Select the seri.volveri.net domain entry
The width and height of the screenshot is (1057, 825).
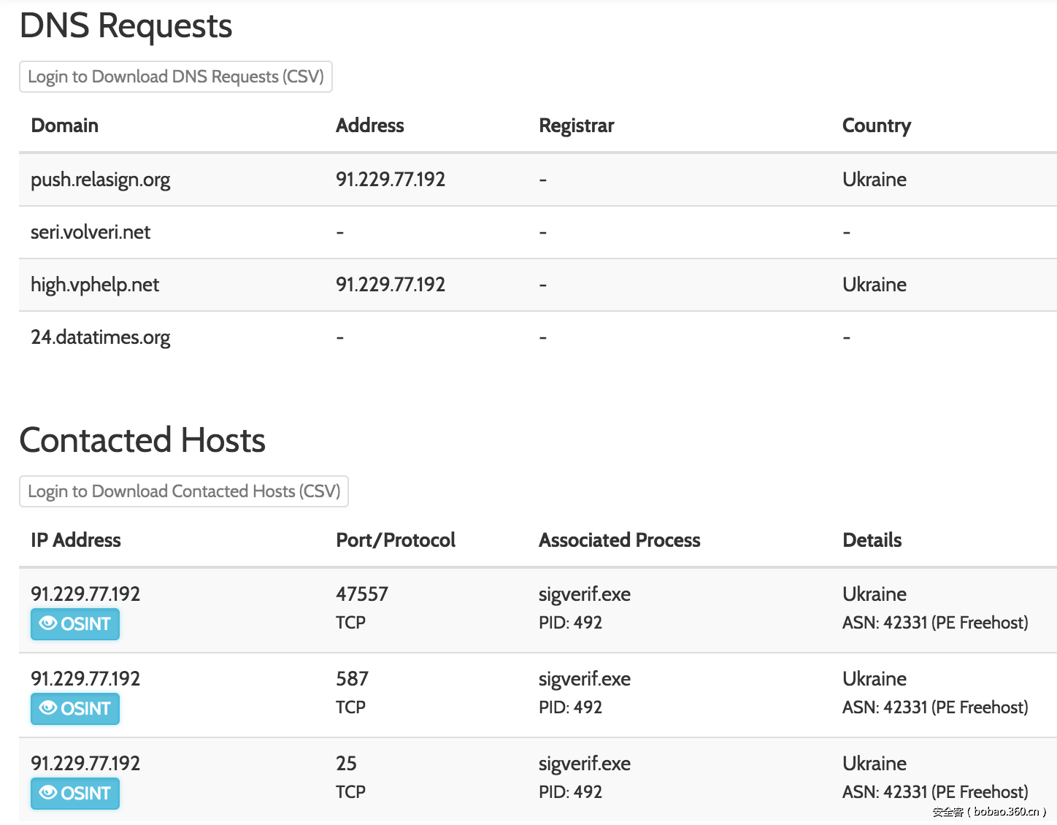[x=91, y=232]
